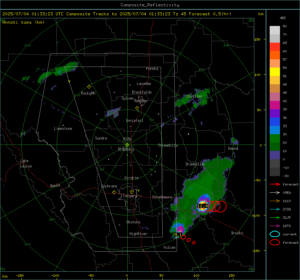Click the dBZ legend heading

click(x=283, y=18)
